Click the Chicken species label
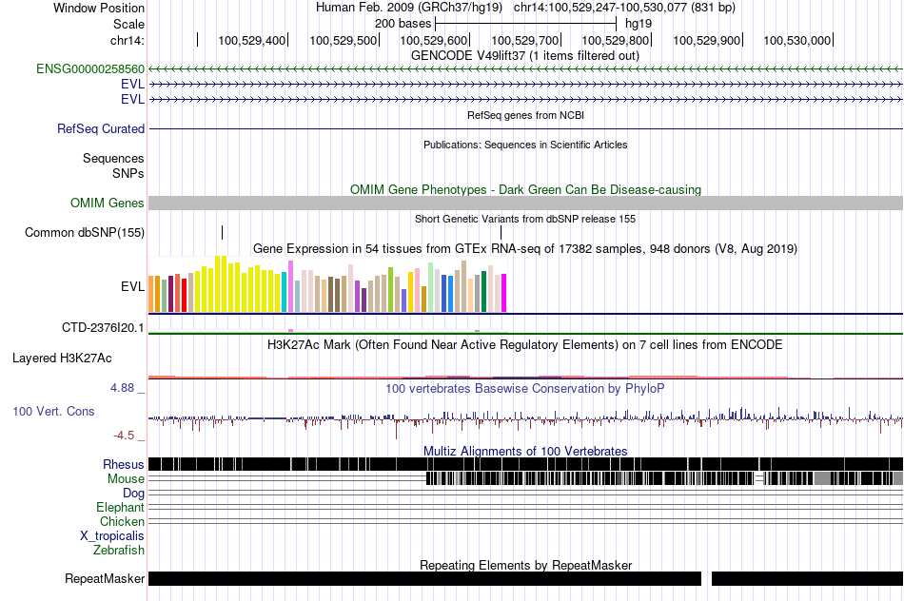Viewport: 904px width, 601px height. click(x=122, y=521)
